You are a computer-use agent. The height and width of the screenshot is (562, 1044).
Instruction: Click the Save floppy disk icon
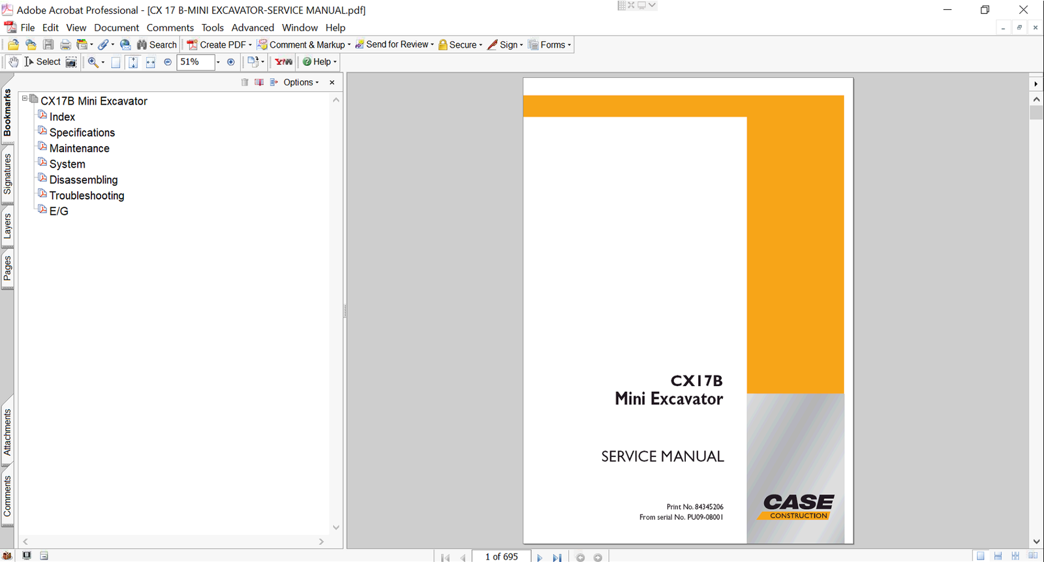tap(48, 45)
